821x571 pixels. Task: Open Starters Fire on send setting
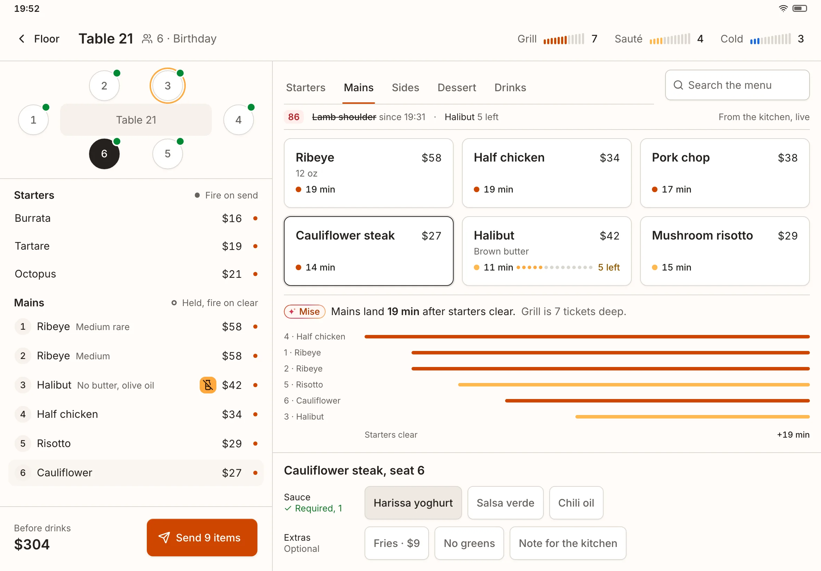pos(226,195)
